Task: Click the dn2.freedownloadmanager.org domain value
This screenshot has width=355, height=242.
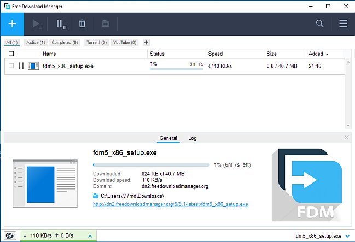Action: click(175, 186)
